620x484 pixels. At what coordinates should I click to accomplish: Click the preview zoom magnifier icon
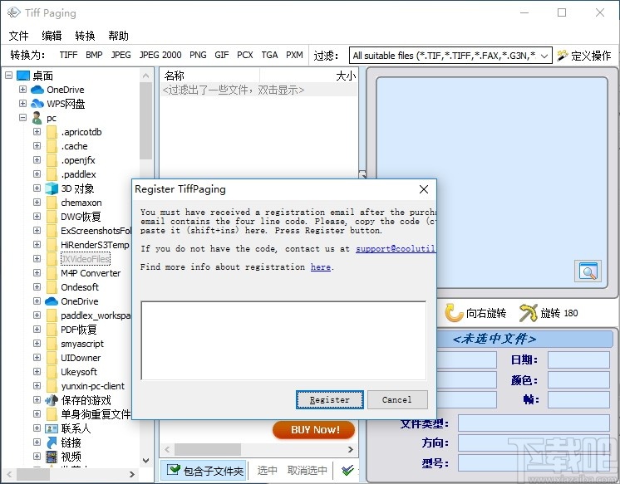tap(588, 271)
